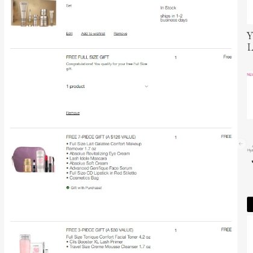Click the Edit link under the gift set
The image size is (253, 253).
[x=69, y=34]
